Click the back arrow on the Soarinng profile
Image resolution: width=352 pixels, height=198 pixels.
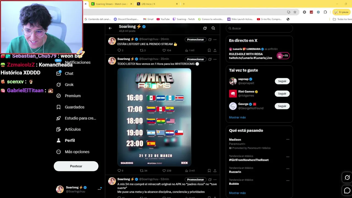110,28
